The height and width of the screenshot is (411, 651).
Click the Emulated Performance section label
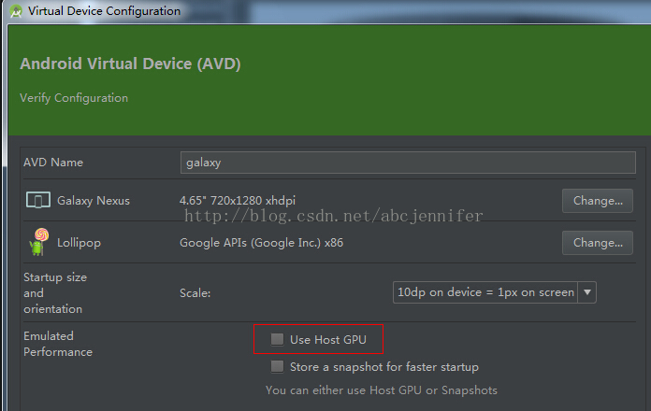click(58, 344)
